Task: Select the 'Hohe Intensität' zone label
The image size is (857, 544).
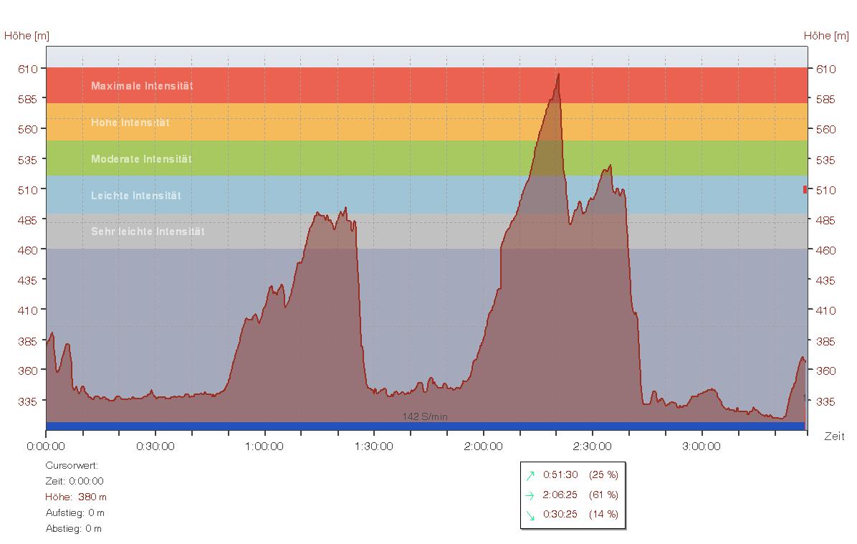Action: pos(130,123)
